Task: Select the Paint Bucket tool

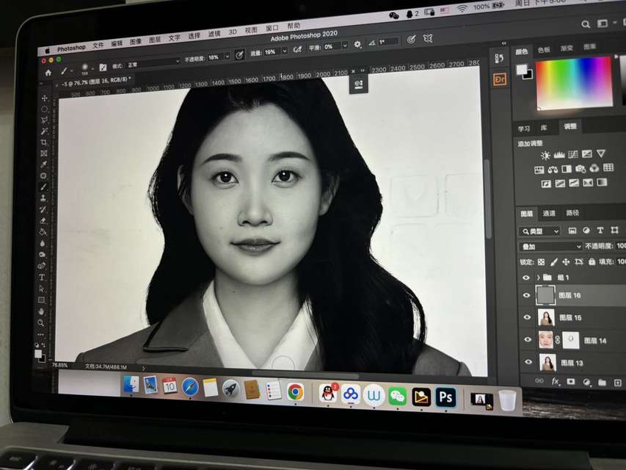Action: [x=43, y=232]
